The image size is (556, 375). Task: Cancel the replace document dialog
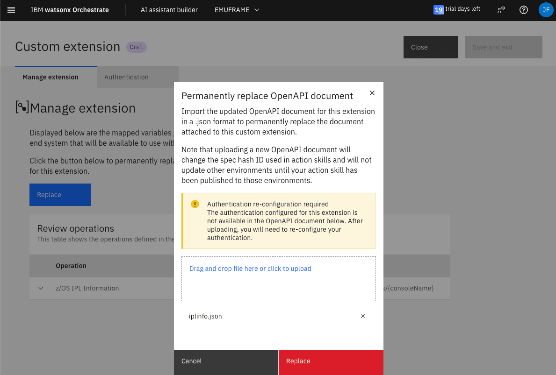coord(226,361)
